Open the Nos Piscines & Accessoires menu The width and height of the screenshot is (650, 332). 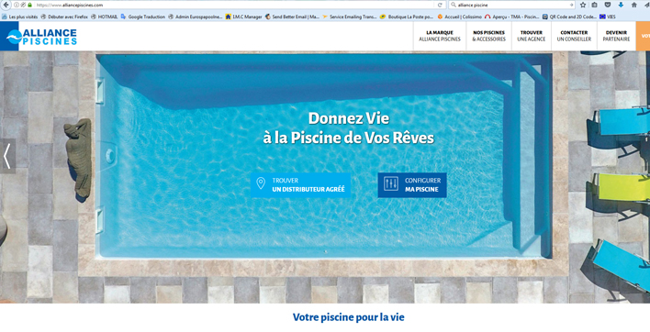[x=488, y=36]
